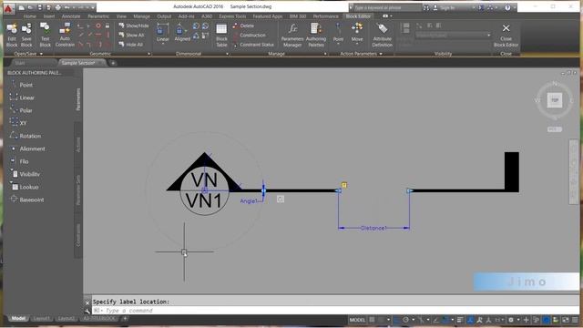Select the Distance1 parameter label in the drawing
The height and width of the screenshot is (328, 583).
pyautogui.click(x=373, y=228)
